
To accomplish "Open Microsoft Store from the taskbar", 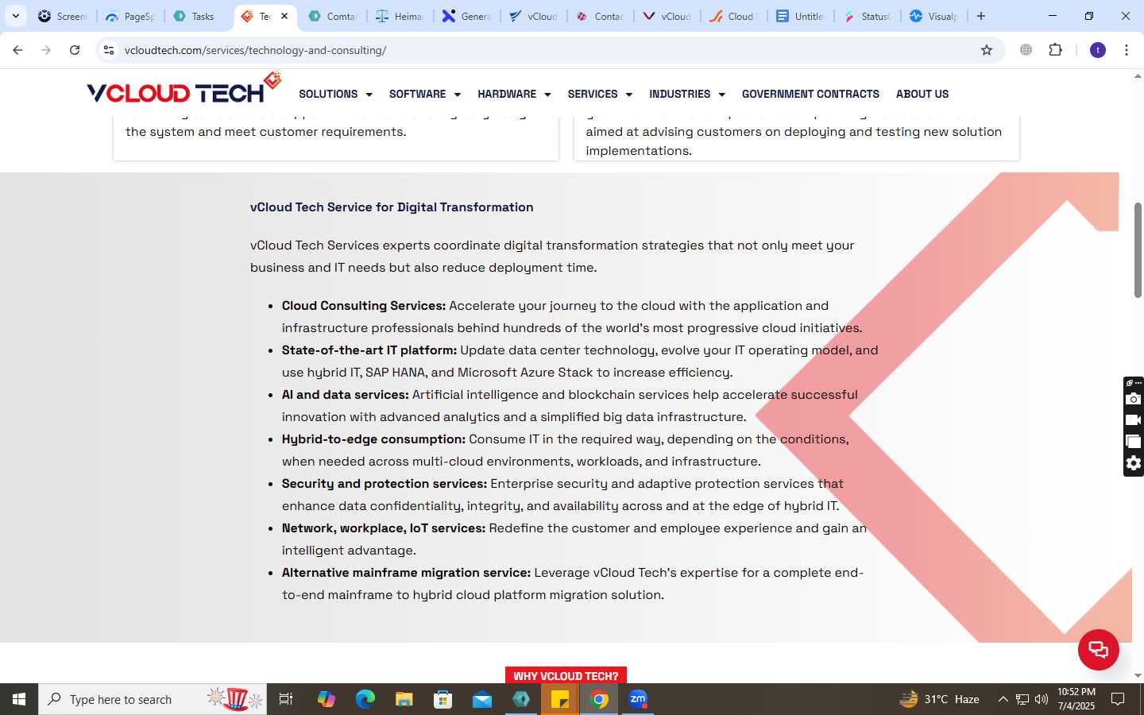I will pyautogui.click(x=443, y=699).
